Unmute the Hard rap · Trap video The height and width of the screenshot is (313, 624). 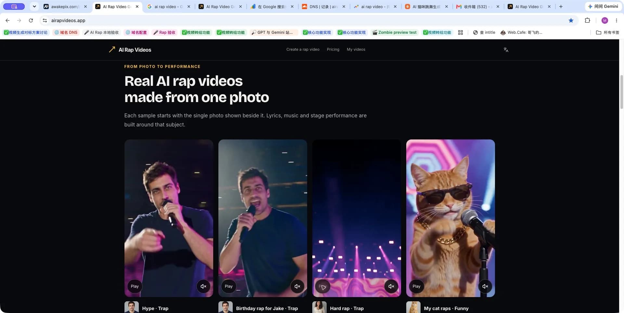391,286
